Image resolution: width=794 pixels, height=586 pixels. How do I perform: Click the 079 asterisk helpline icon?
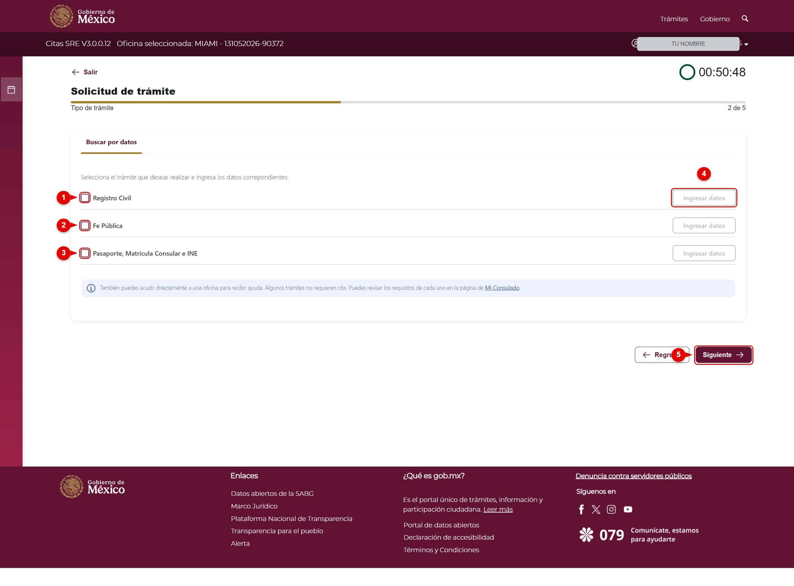pos(586,534)
